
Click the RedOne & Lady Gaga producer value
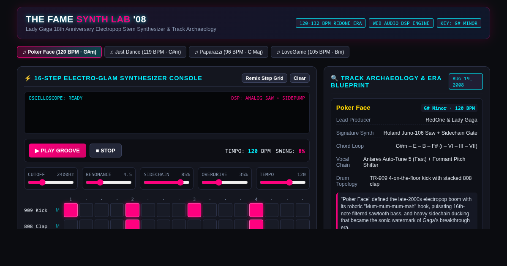click(x=451, y=120)
